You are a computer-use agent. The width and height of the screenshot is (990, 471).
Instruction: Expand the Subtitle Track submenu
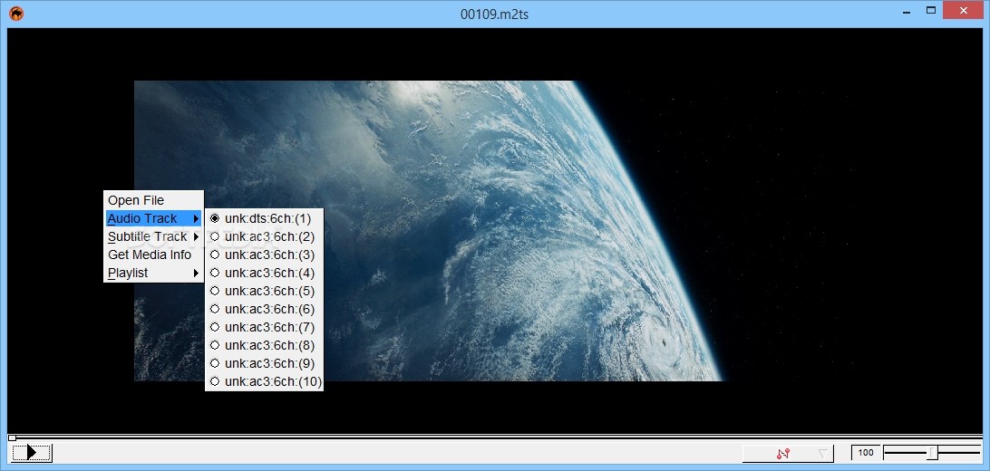tap(153, 236)
